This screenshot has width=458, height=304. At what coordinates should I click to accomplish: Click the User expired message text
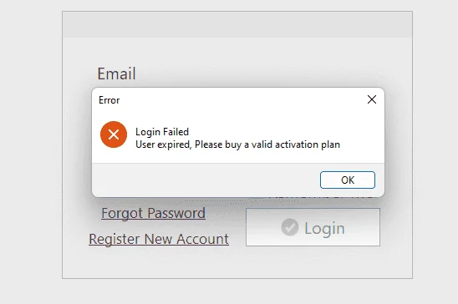pyautogui.click(x=237, y=144)
